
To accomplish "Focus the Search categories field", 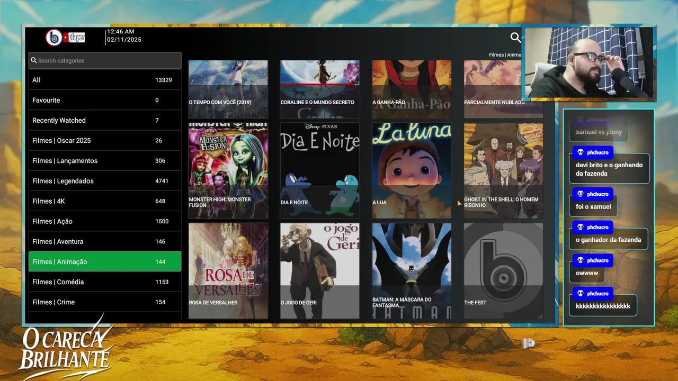I will [x=105, y=60].
